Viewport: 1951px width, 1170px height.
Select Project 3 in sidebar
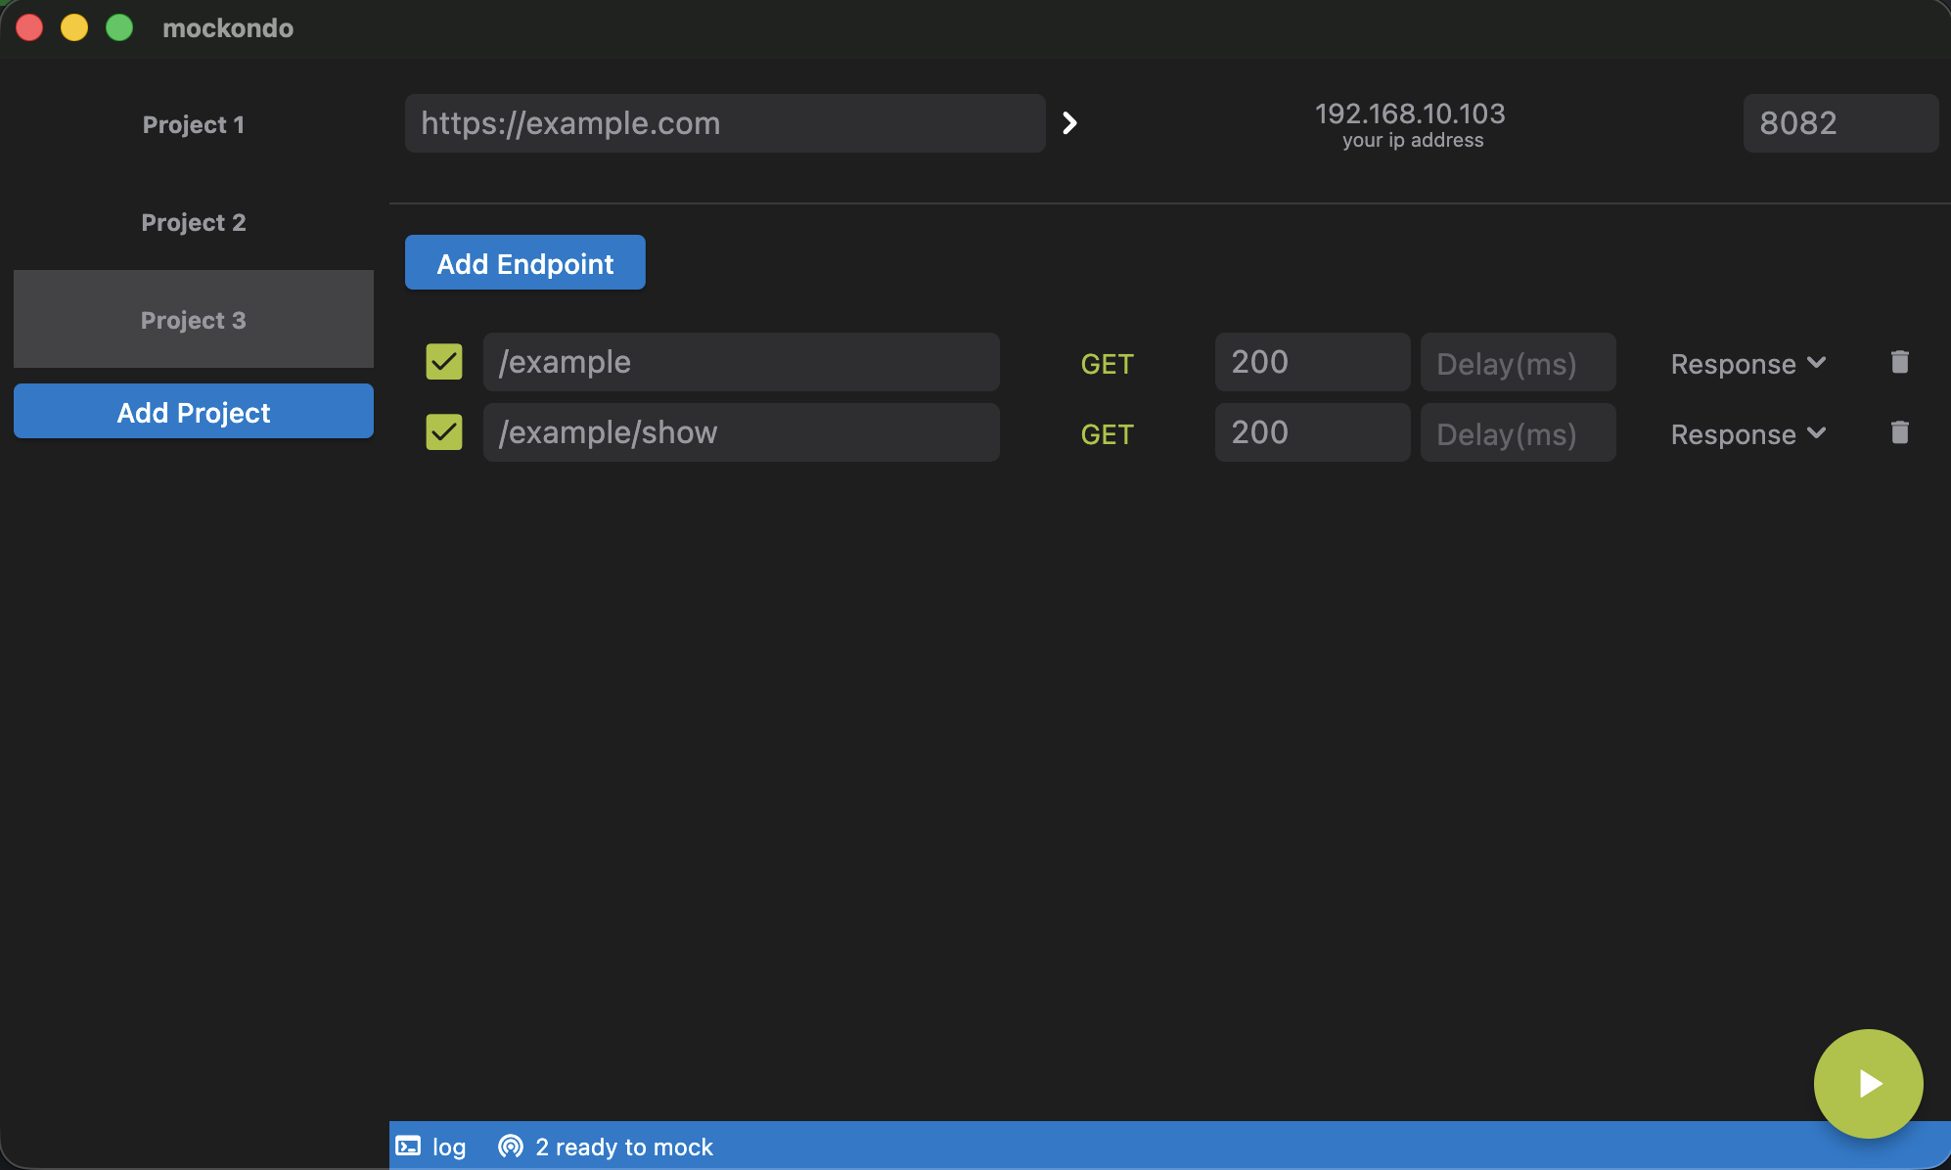tap(194, 320)
